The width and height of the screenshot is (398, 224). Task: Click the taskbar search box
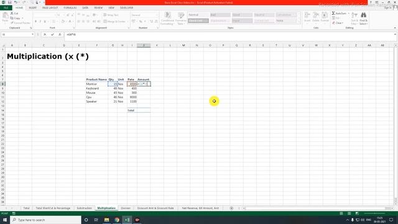tap(46, 220)
